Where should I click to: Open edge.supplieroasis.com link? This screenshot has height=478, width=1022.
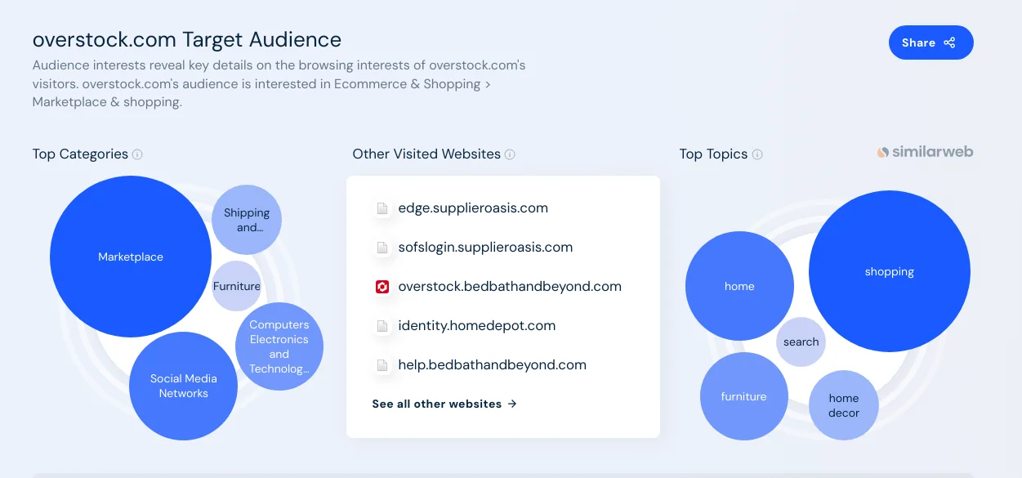pos(473,208)
